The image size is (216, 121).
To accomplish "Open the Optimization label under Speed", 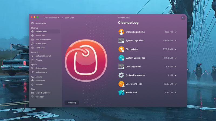I will [41, 68].
